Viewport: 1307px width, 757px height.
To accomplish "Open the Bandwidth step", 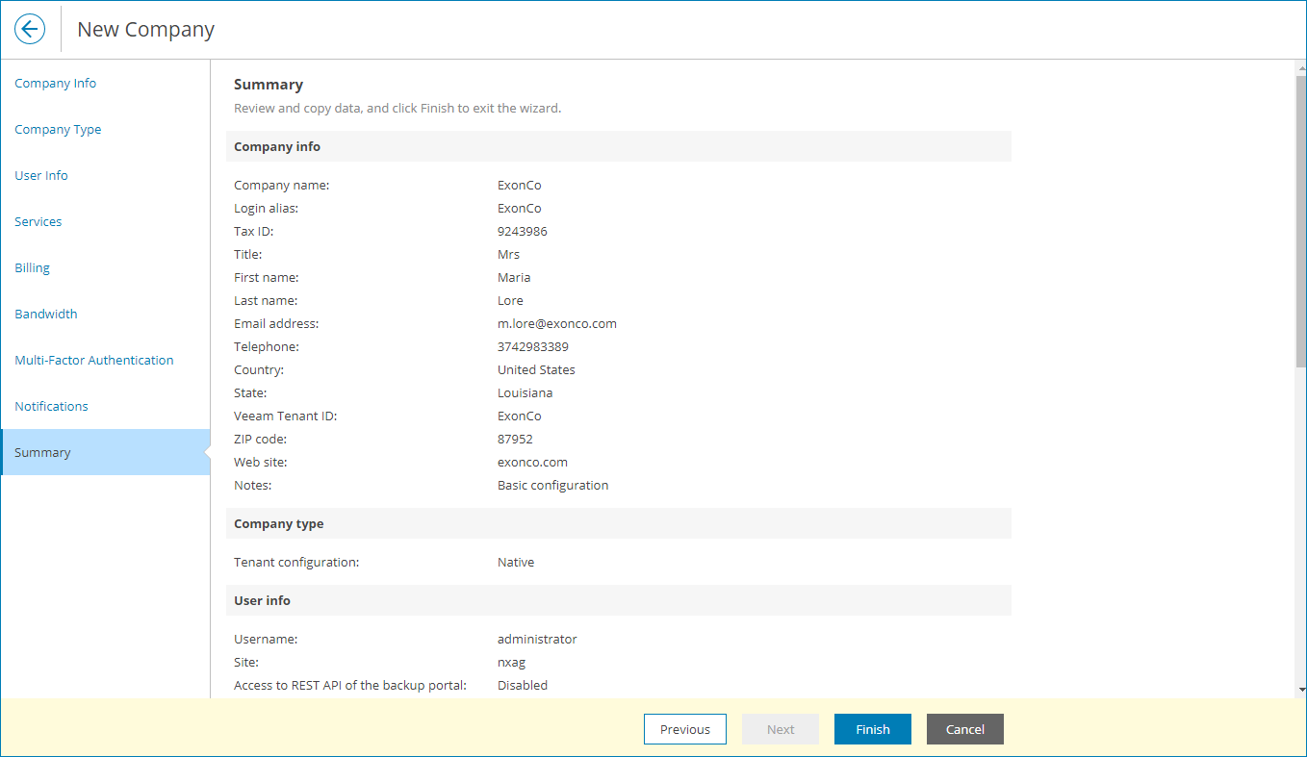I will 46,315.
